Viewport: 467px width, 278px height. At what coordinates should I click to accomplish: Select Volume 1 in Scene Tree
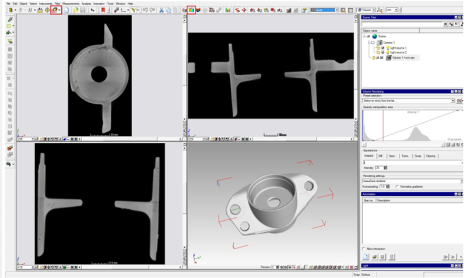(404, 58)
